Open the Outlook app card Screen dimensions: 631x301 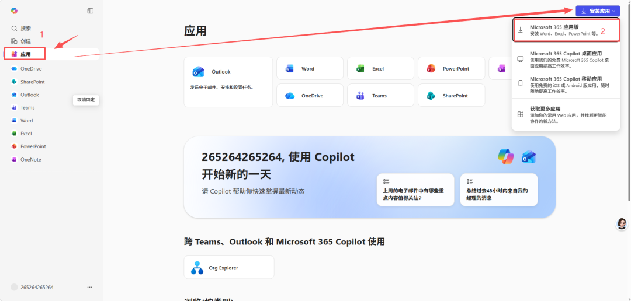point(228,82)
